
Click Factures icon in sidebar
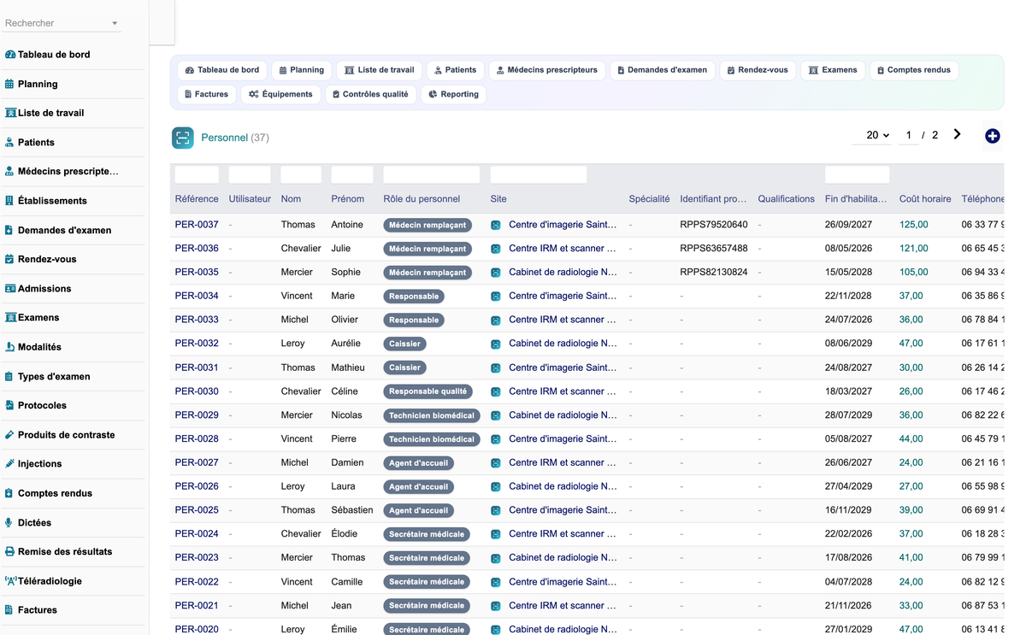pos(9,610)
